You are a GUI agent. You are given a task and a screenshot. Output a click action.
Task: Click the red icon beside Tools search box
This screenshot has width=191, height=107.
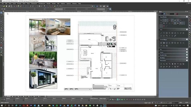[x=177, y=14]
